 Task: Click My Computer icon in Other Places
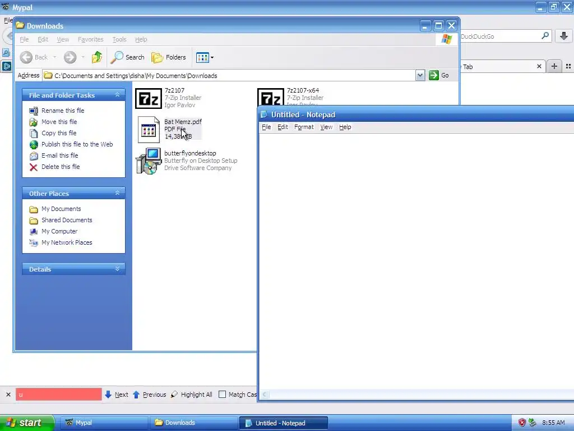click(34, 232)
